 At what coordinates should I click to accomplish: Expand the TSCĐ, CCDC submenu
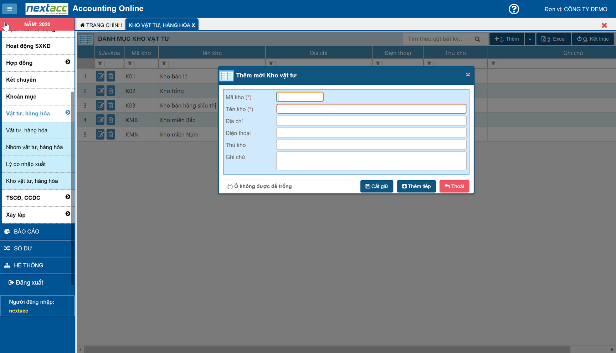(68, 197)
